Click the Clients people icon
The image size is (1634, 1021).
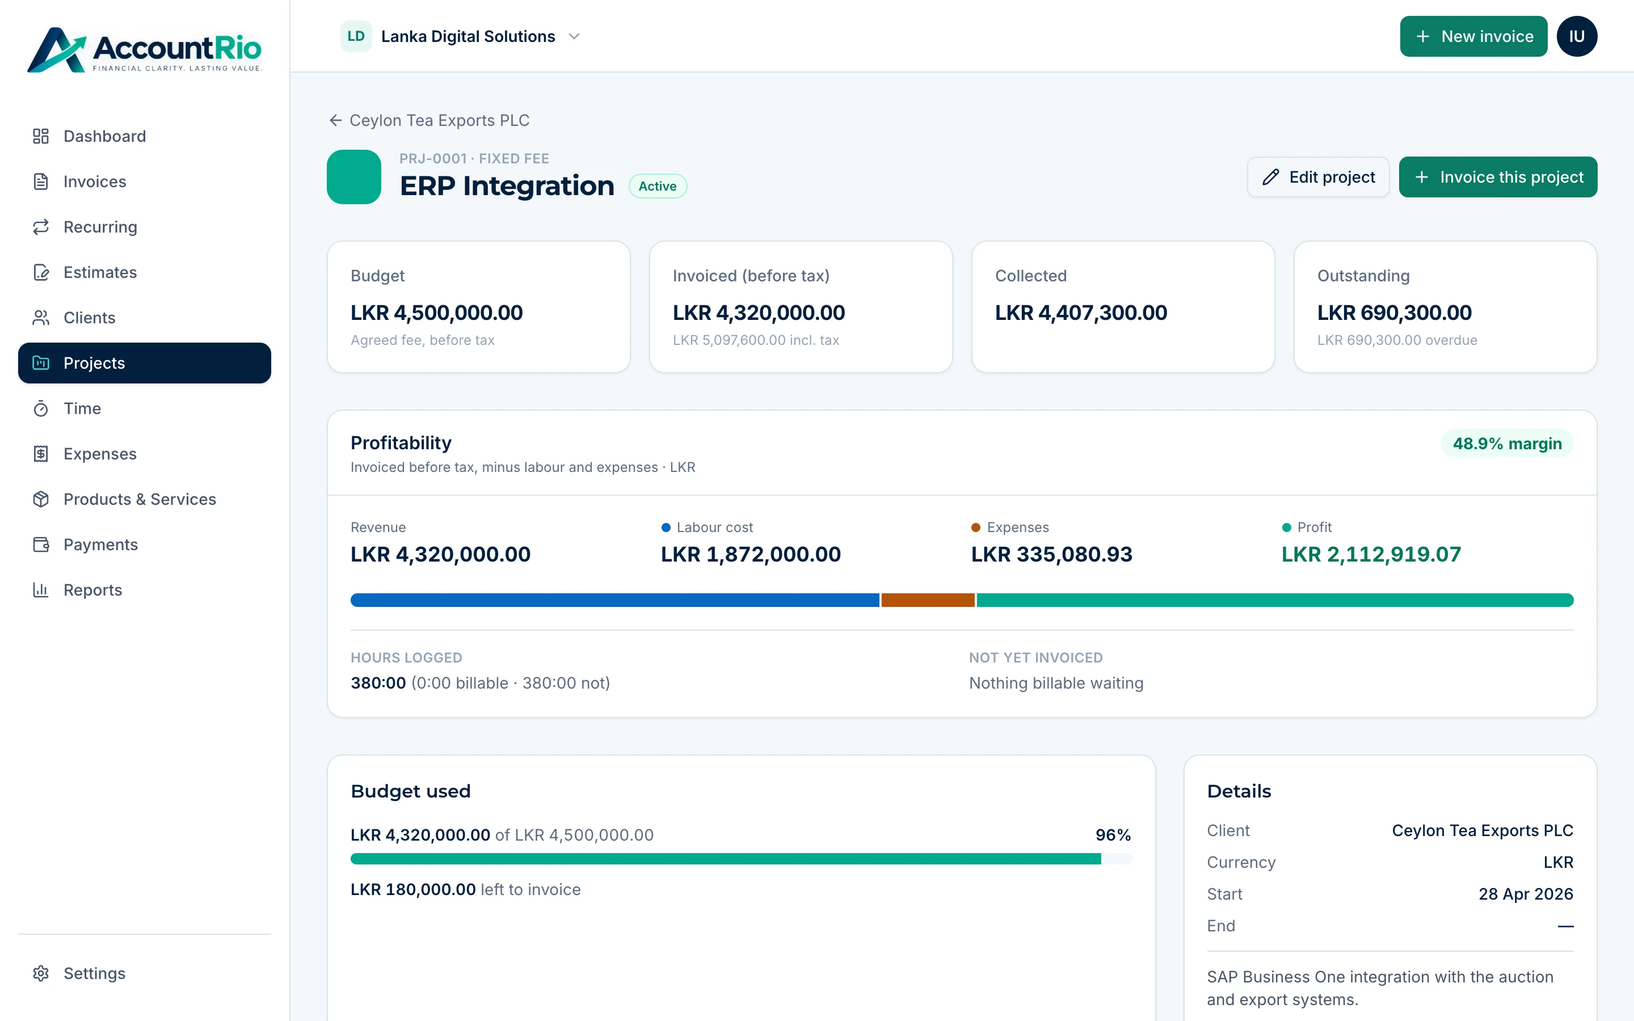[40, 318]
